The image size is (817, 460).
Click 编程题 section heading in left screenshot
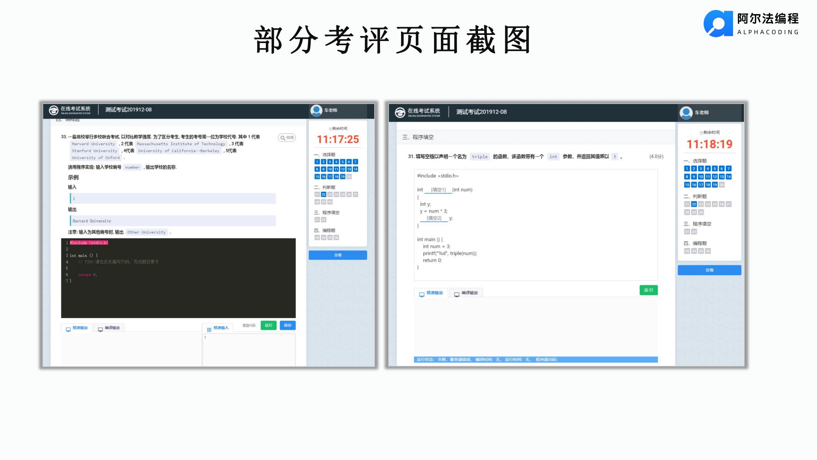[325, 230]
